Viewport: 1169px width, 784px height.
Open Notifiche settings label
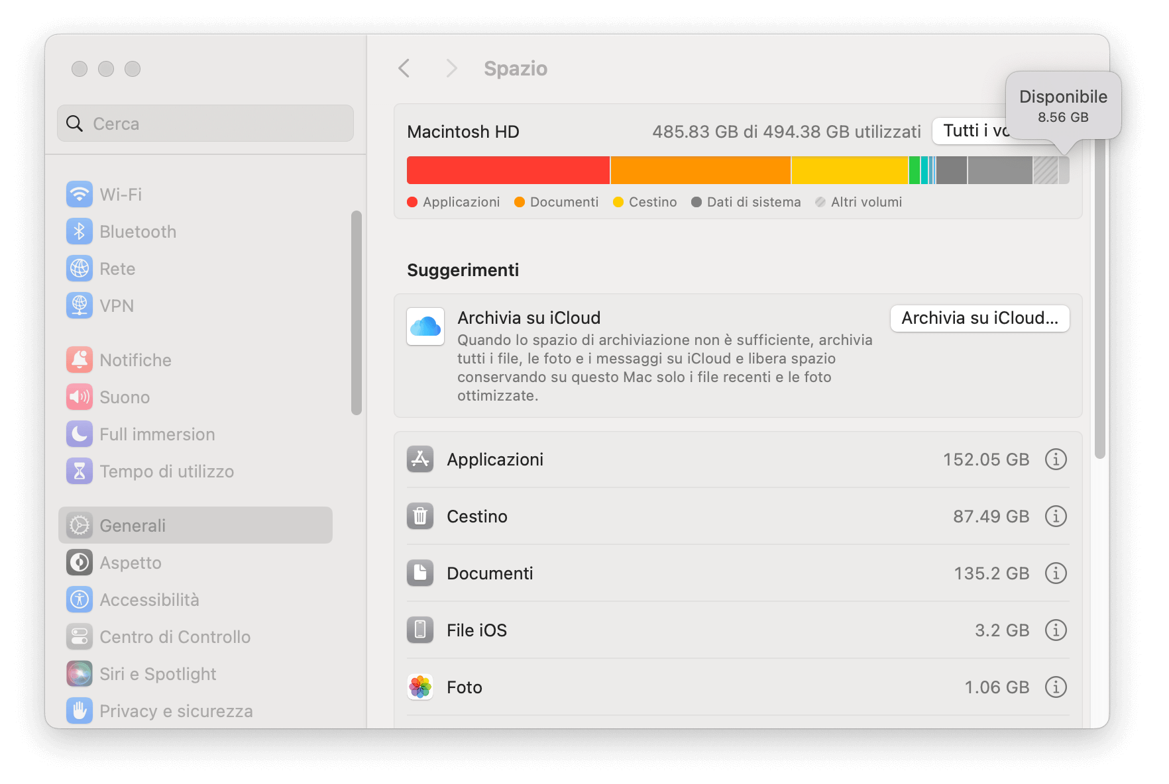[135, 360]
